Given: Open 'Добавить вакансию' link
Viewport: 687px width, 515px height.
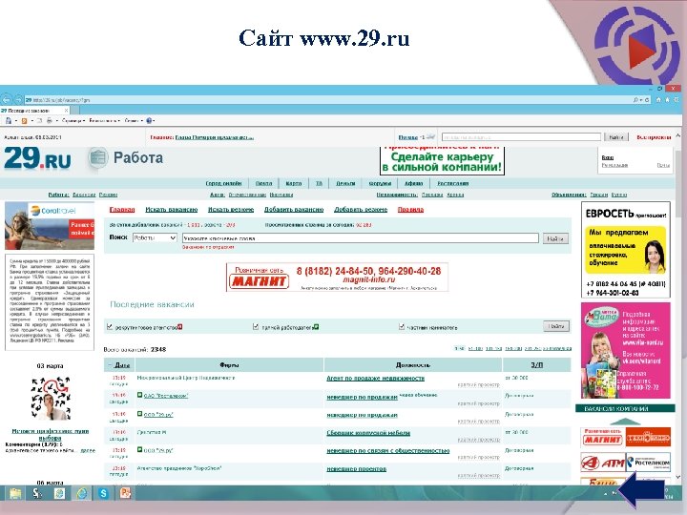Looking at the screenshot, I should 294,210.
